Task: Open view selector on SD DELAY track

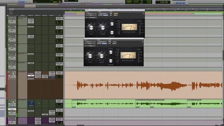Action: [12, 30]
